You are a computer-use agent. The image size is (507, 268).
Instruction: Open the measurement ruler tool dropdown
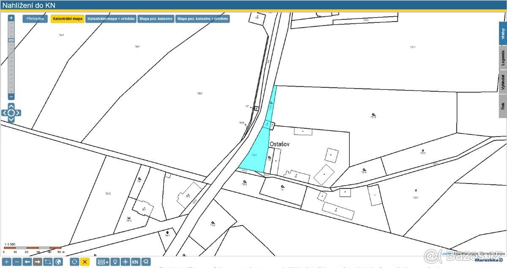tap(103, 262)
